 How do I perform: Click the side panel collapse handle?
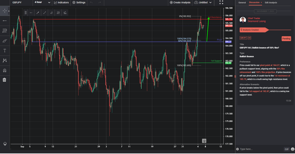(x=235, y=76)
